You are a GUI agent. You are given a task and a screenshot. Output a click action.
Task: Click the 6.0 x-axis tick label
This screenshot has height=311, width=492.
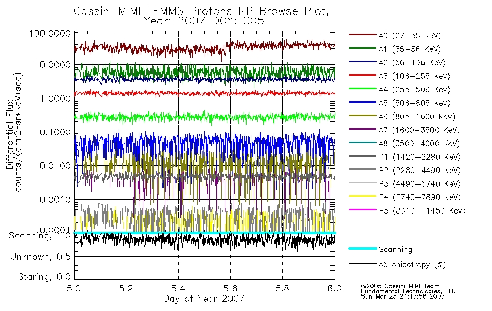coord(335,288)
